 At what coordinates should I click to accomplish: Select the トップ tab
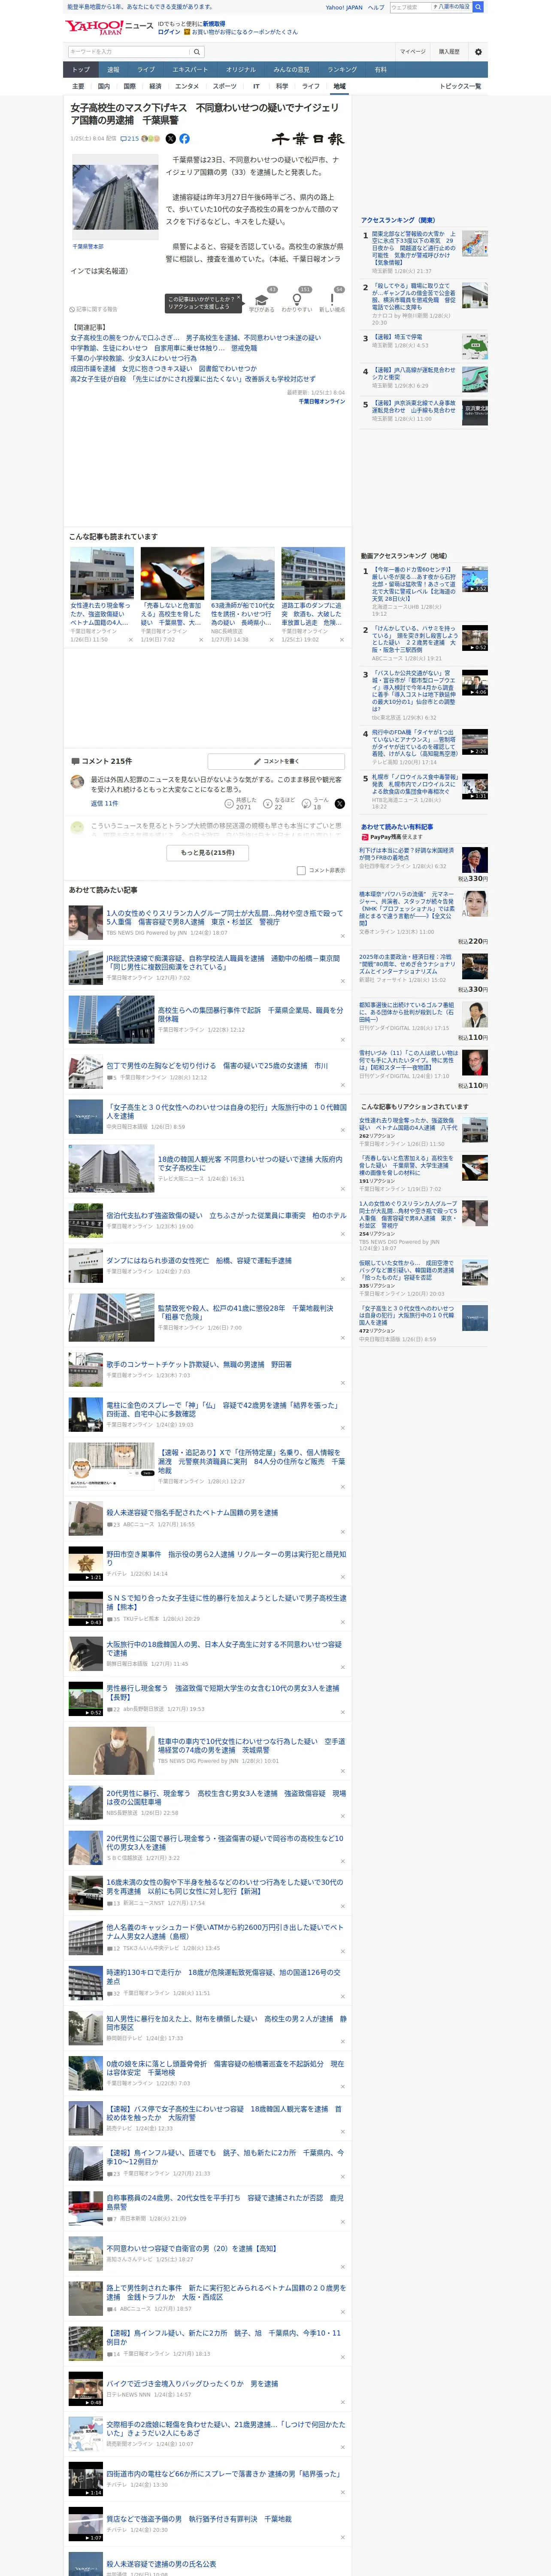(x=81, y=70)
